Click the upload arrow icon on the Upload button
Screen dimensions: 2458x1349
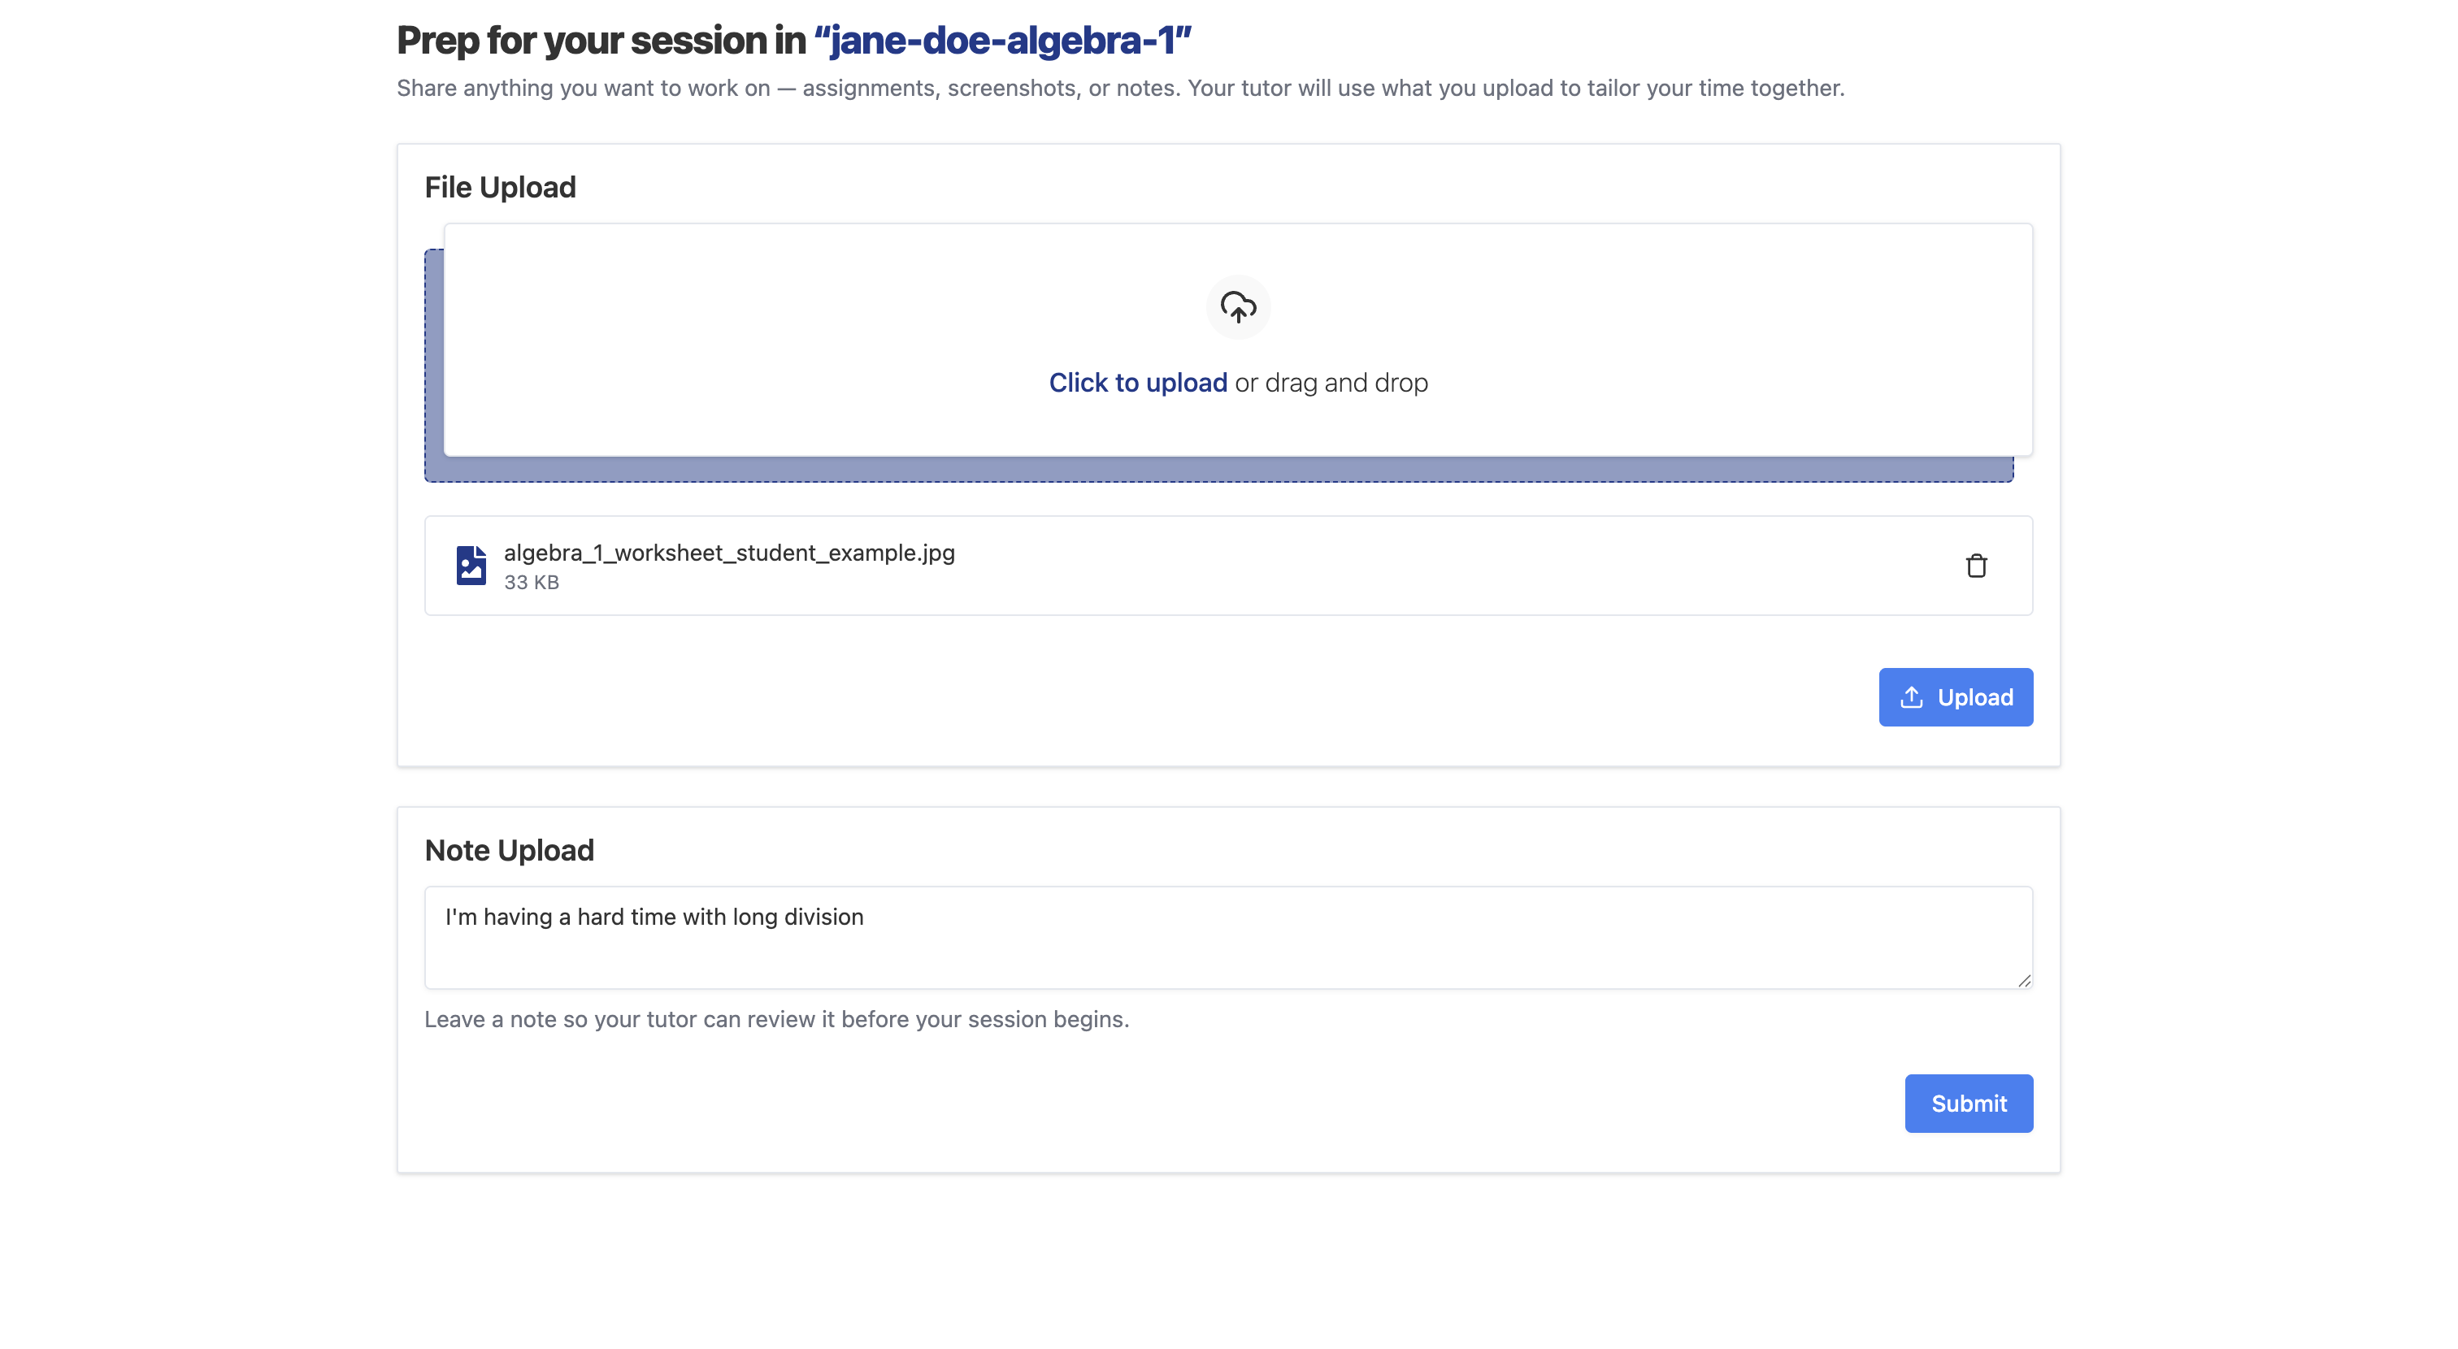pos(1913,696)
